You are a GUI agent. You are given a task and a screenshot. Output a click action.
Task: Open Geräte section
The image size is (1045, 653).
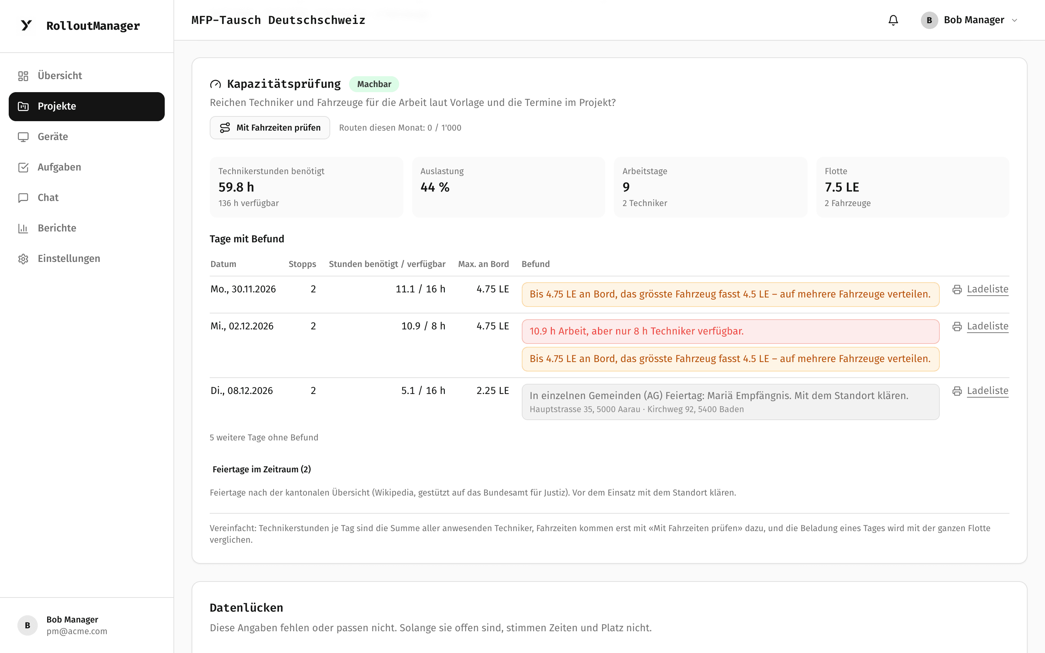pos(86,137)
